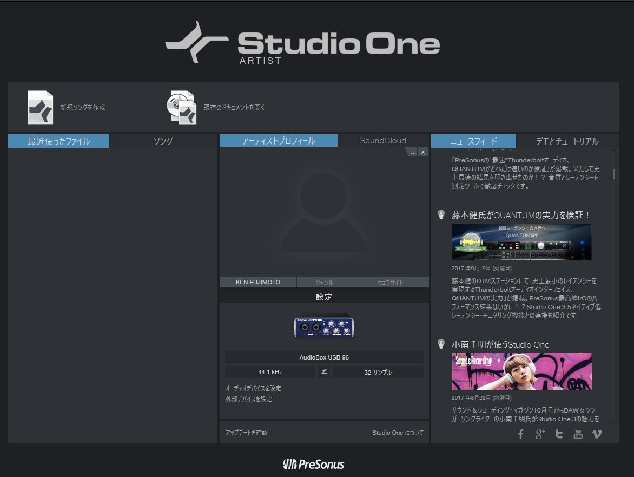Click アップデートを確認 link
This screenshot has width=634, height=477.
pyautogui.click(x=246, y=433)
